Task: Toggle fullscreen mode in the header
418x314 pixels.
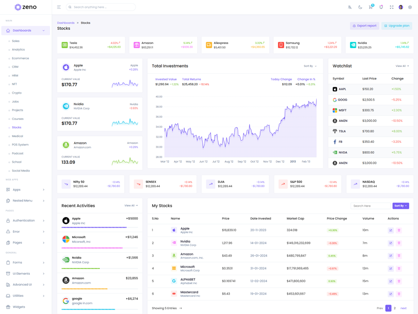Action: [x=391, y=7]
